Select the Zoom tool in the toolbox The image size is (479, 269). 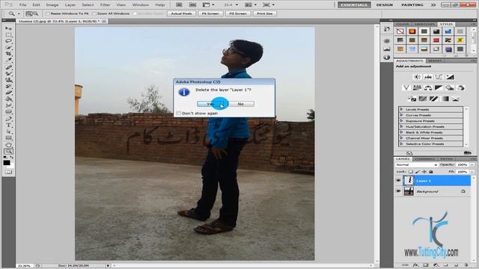point(8,151)
